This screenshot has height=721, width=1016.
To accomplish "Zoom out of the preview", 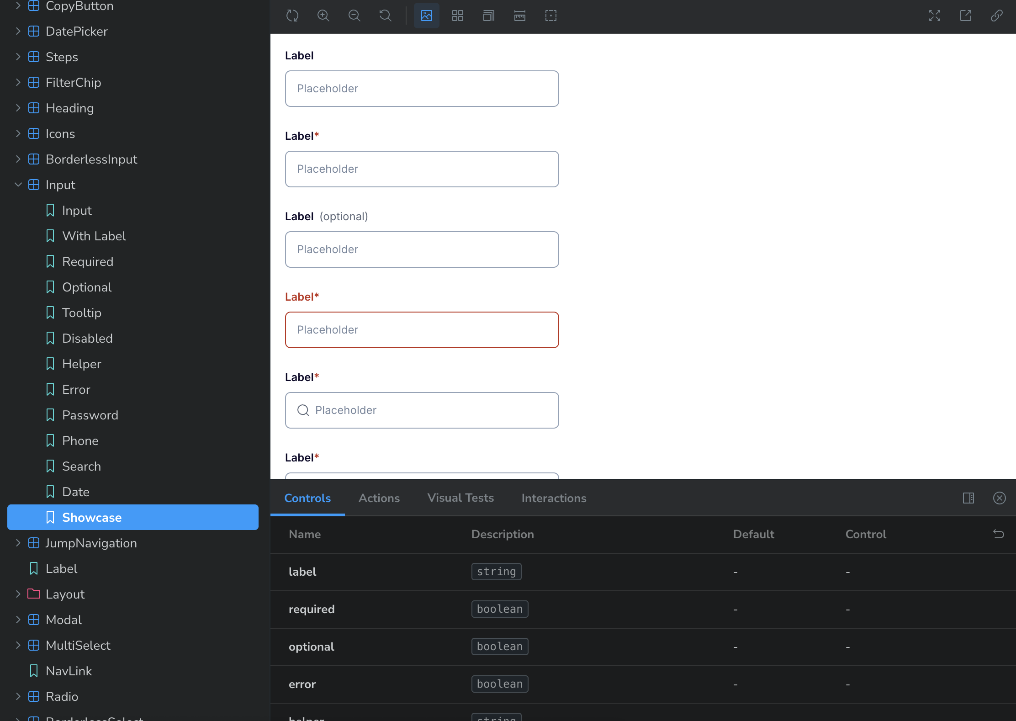I will click(x=355, y=16).
